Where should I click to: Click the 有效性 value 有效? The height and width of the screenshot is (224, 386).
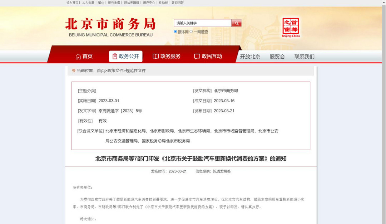pos(103,121)
